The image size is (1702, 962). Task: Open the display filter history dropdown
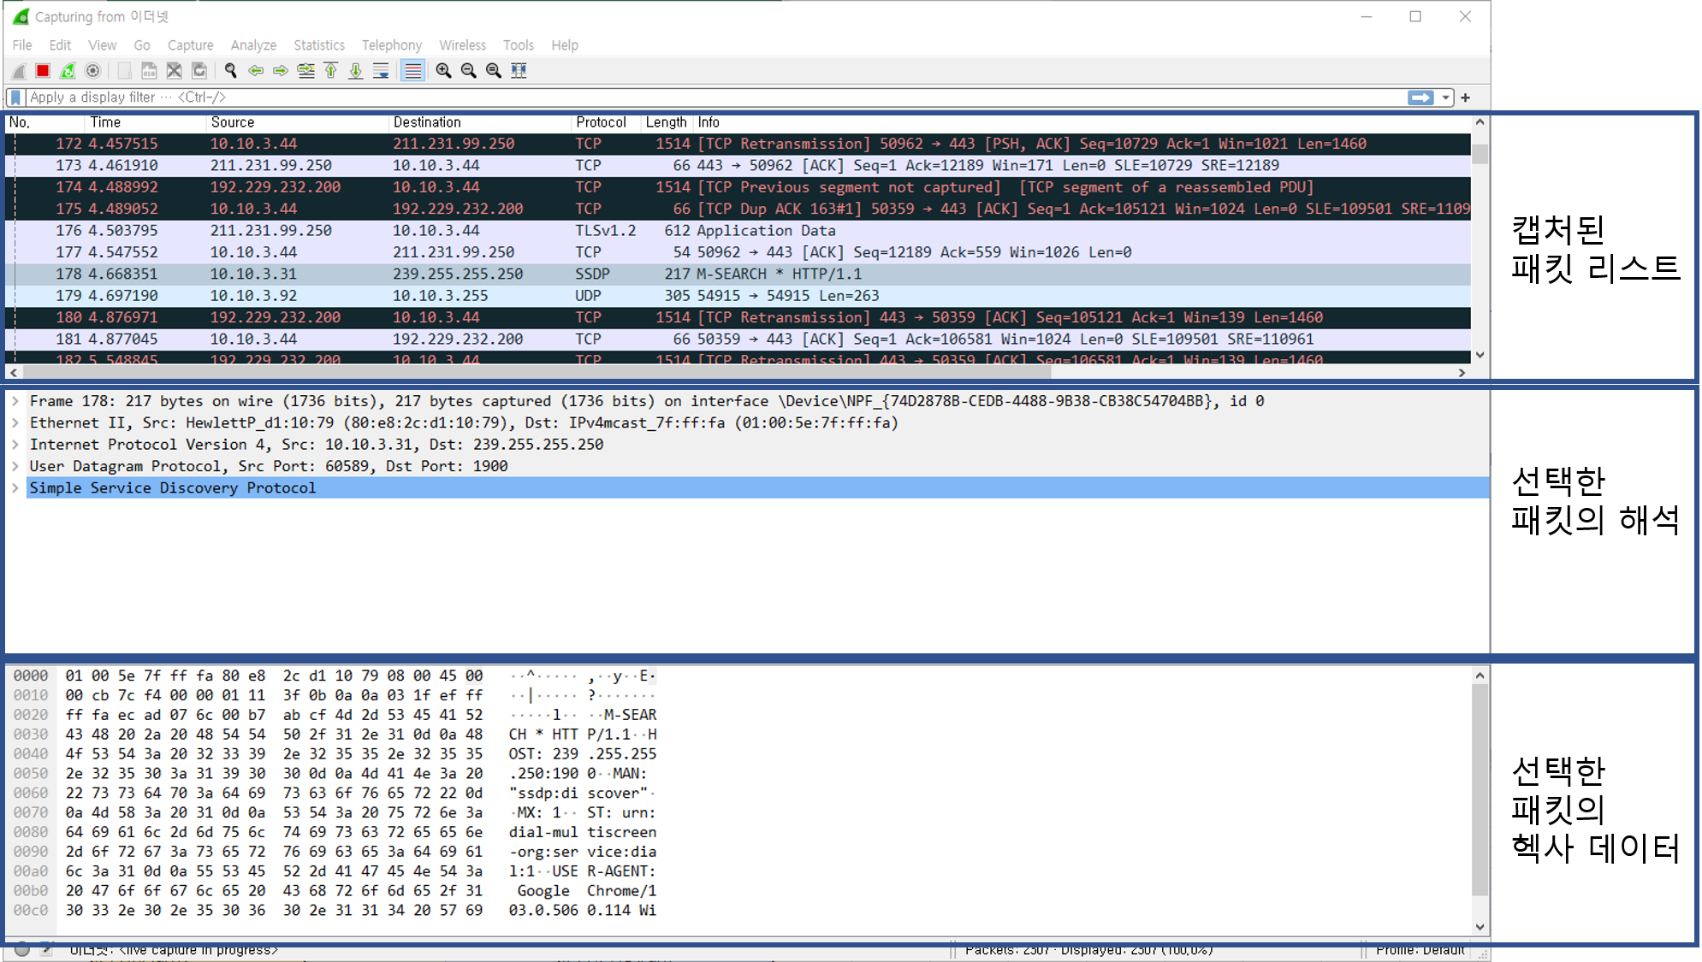1446,97
